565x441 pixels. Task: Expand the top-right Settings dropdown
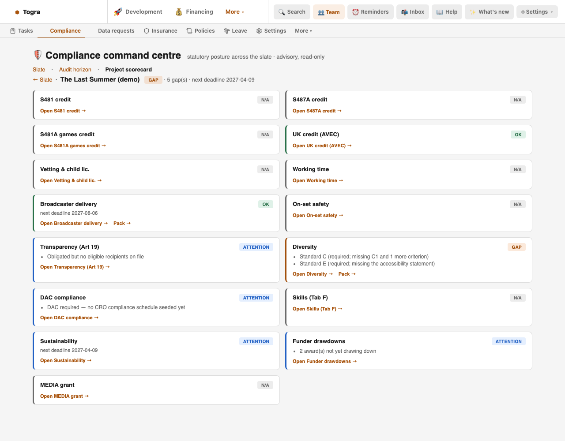537,12
